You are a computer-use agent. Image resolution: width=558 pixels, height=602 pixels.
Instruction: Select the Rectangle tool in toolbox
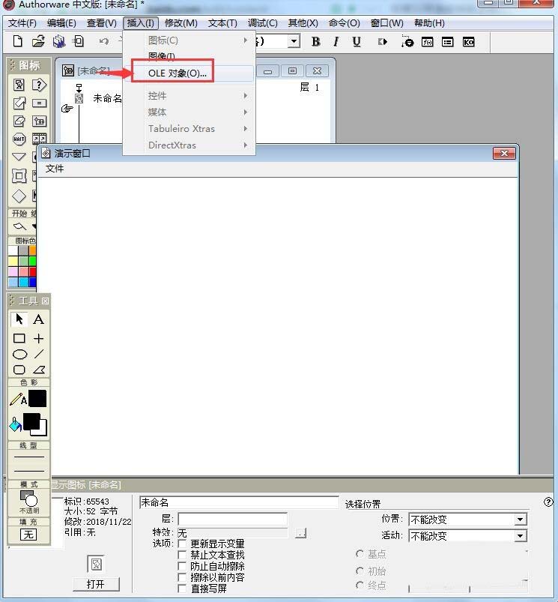pyautogui.click(x=19, y=338)
